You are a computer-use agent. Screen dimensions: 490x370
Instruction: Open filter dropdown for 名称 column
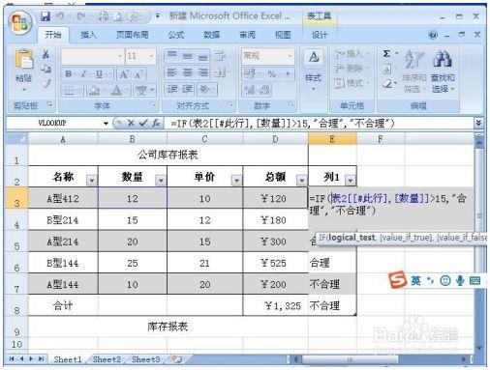pyautogui.click(x=92, y=181)
